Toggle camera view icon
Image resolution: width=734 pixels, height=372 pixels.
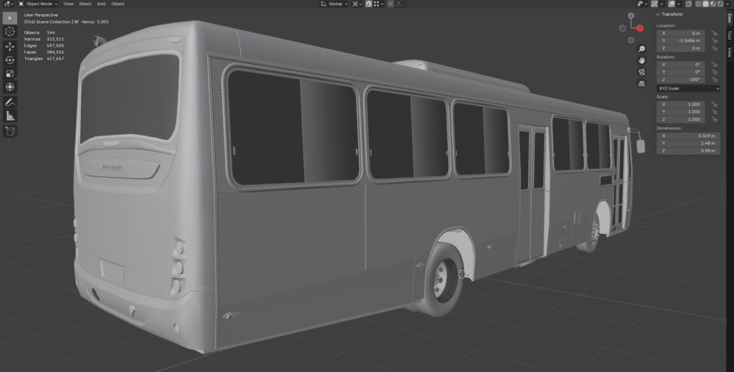(x=642, y=72)
